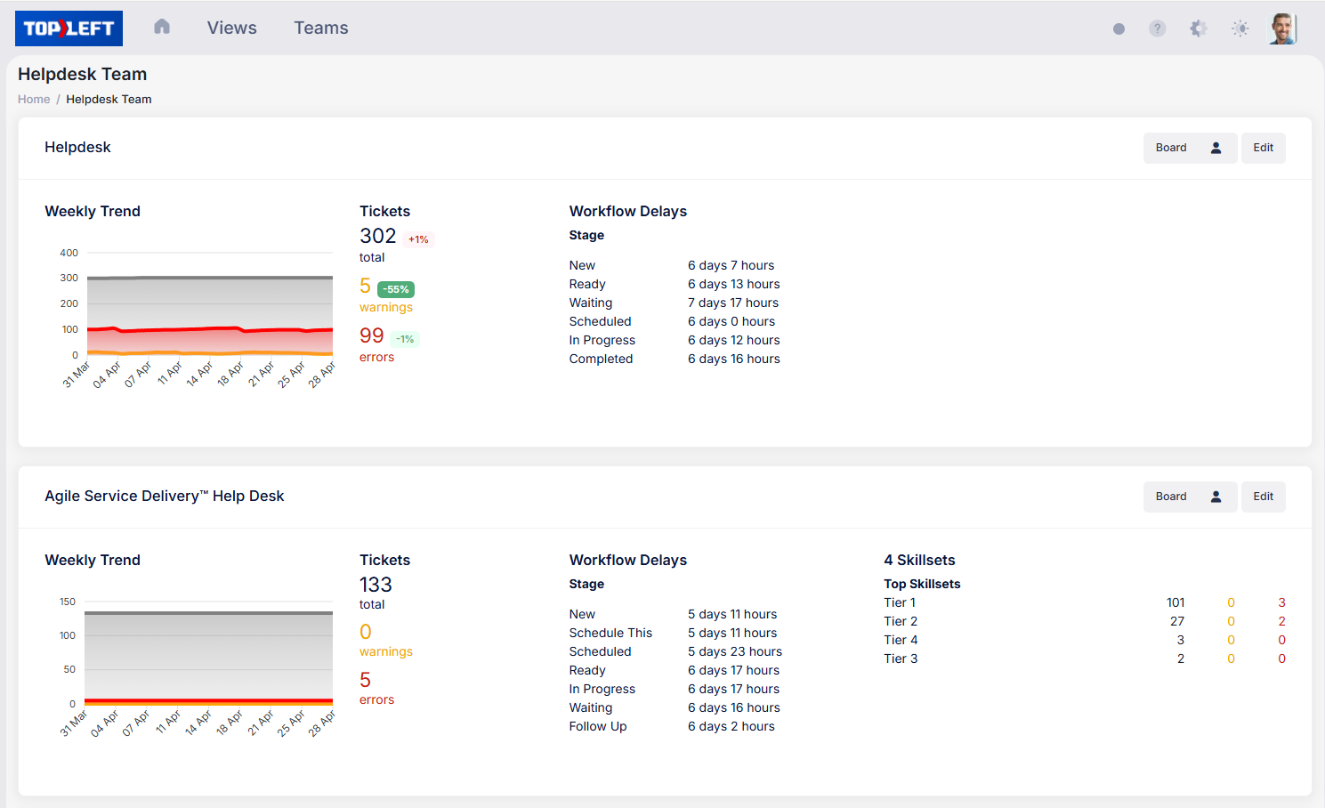1325x808 pixels.
Task: Go to the home icon in navbar
Action: coord(162,27)
